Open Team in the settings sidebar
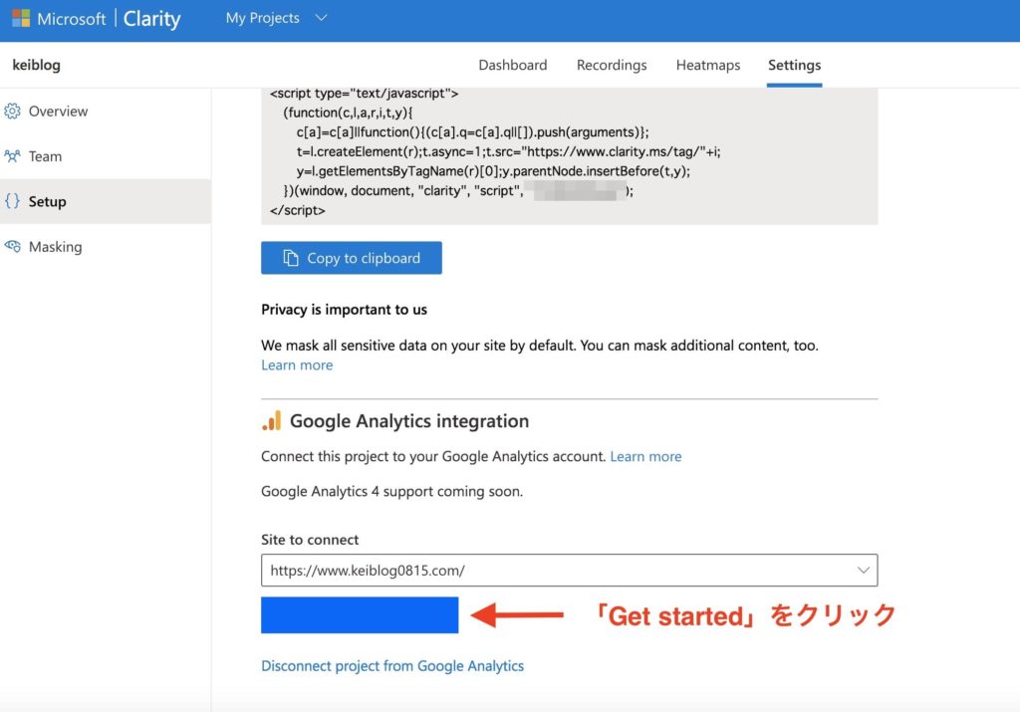1020x712 pixels. click(x=106, y=156)
